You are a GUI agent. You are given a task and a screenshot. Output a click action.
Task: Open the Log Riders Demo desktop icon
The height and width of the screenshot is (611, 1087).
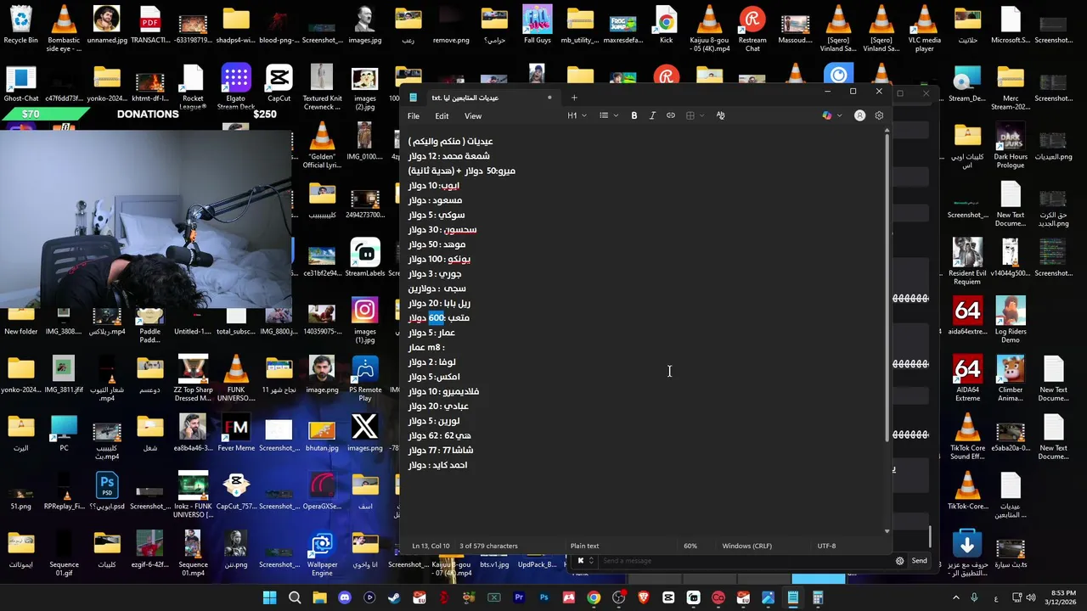click(1010, 321)
